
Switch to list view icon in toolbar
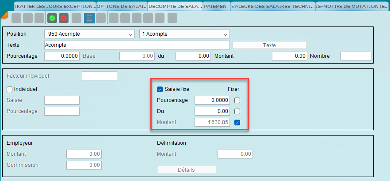(101, 18)
